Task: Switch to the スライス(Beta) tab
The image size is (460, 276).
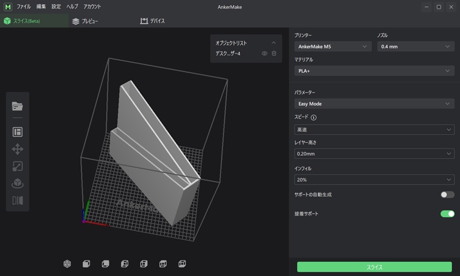Action: point(34,21)
